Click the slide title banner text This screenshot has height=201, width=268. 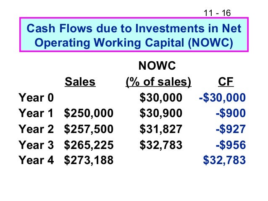[x=134, y=35]
